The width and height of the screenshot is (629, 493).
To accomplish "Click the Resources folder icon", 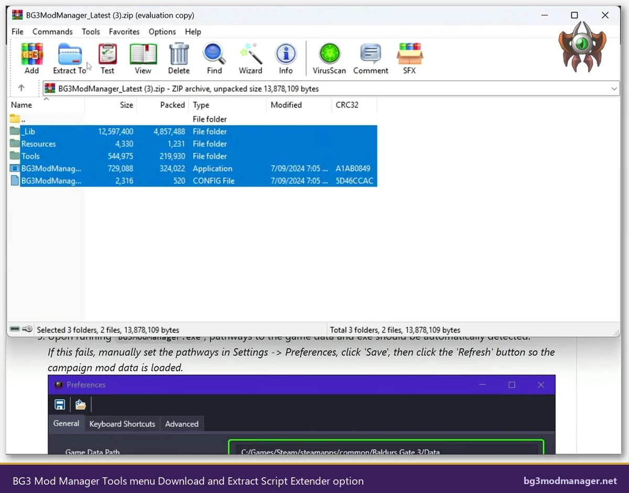I will click(x=15, y=144).
